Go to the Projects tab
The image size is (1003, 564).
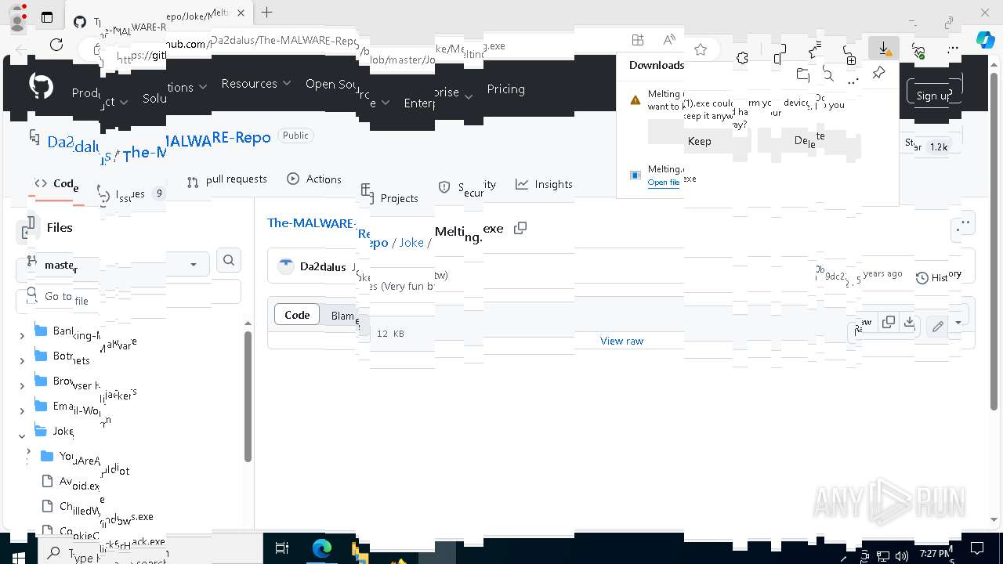[x=390, y=194]
